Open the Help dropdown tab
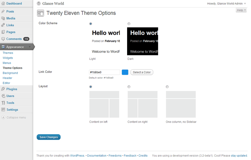This screenshot has width=251, height=160. [241, 10]
